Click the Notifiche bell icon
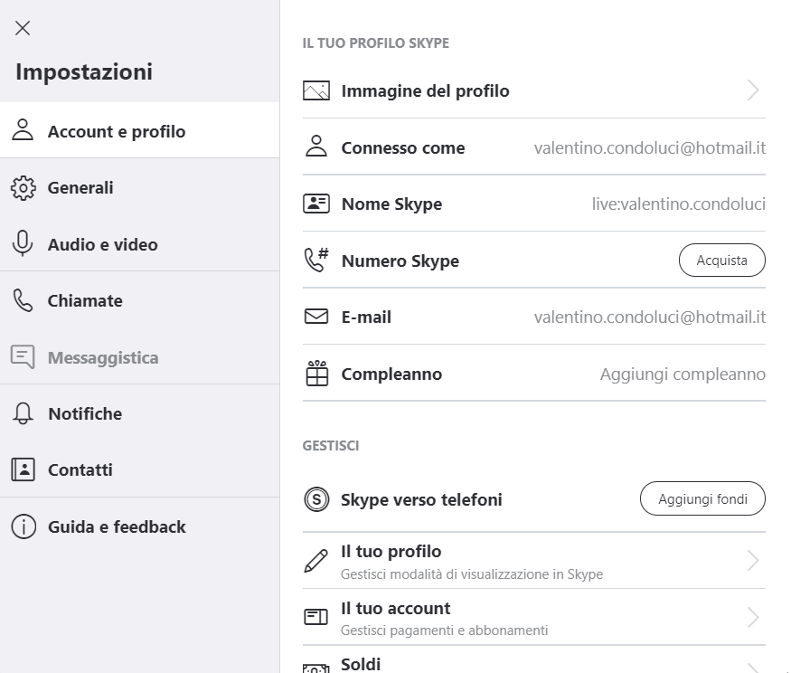 tap(23, 413)
